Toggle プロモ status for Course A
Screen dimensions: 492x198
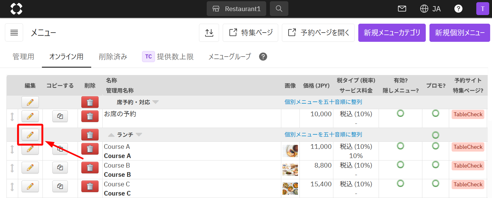(436, 146)
